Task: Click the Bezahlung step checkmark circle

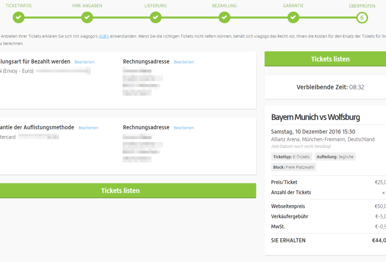Action: tap(224, 18)
